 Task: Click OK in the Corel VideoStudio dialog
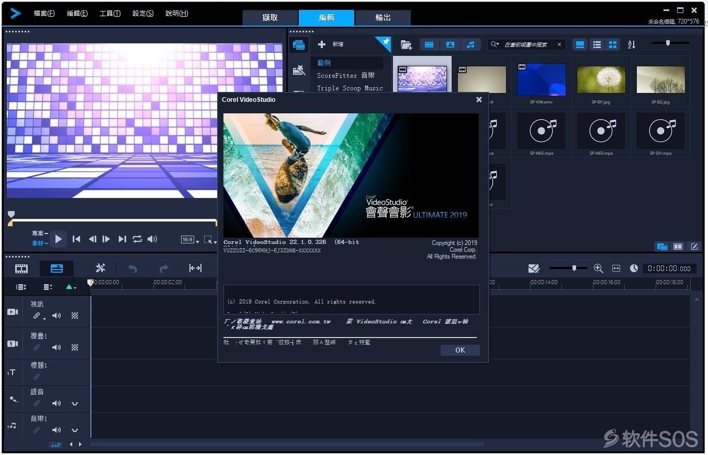[x=460, y=350]
